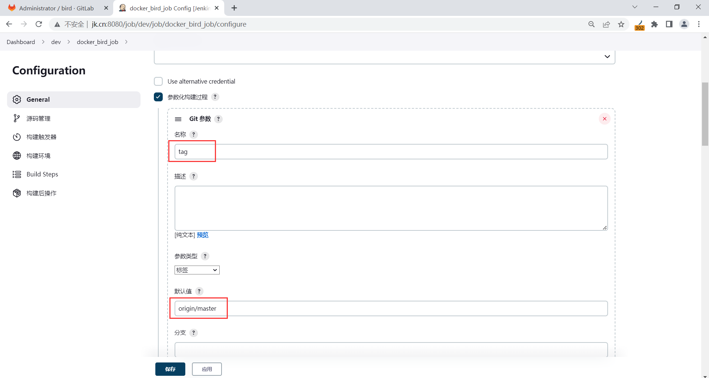Apply changes with 应用 button

[207, 369]
